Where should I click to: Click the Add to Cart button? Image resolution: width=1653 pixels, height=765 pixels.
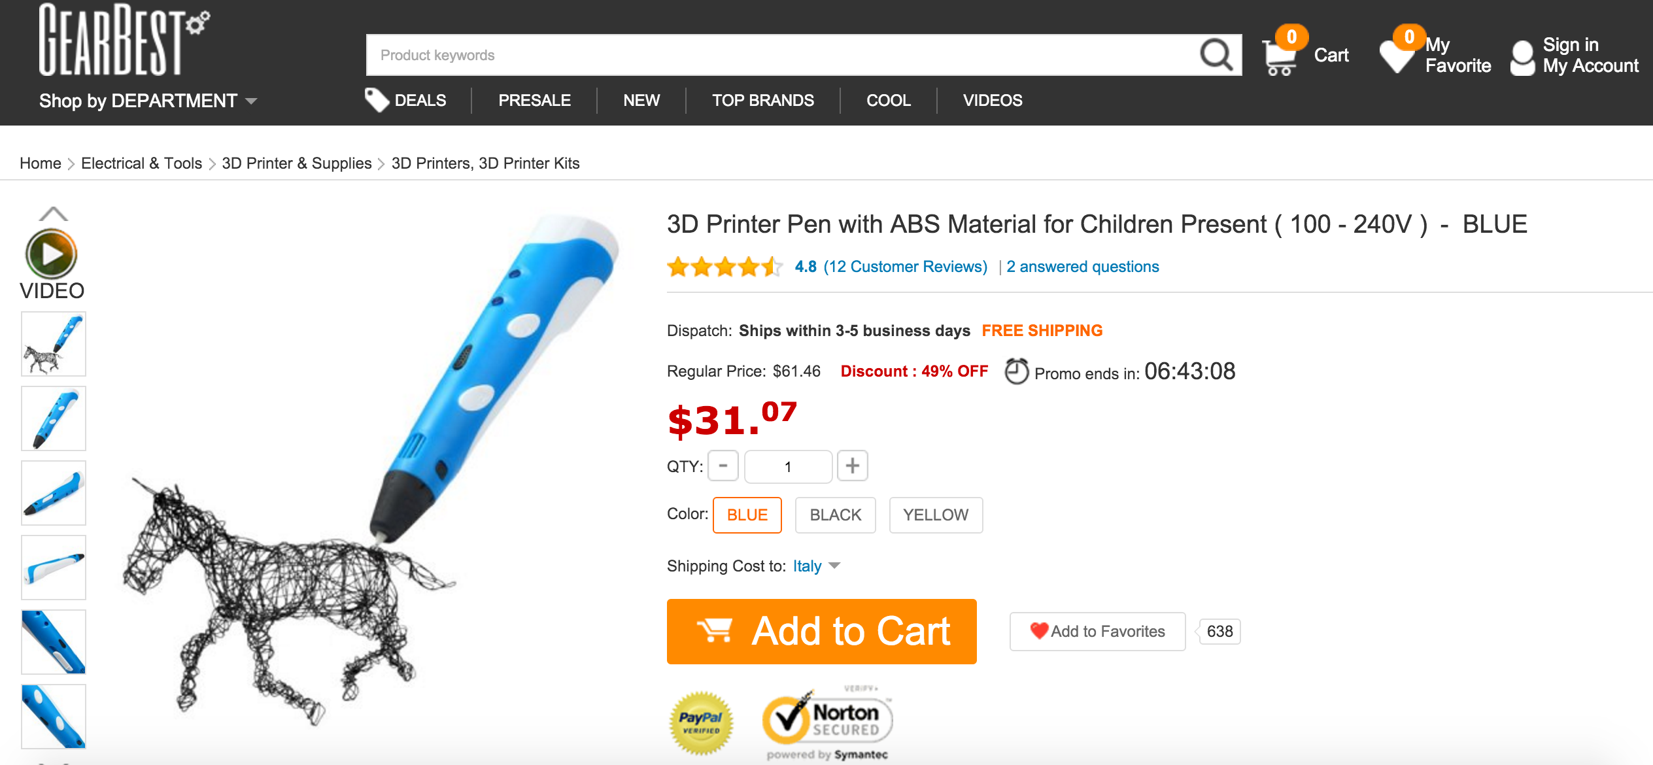tap(821, 631)
